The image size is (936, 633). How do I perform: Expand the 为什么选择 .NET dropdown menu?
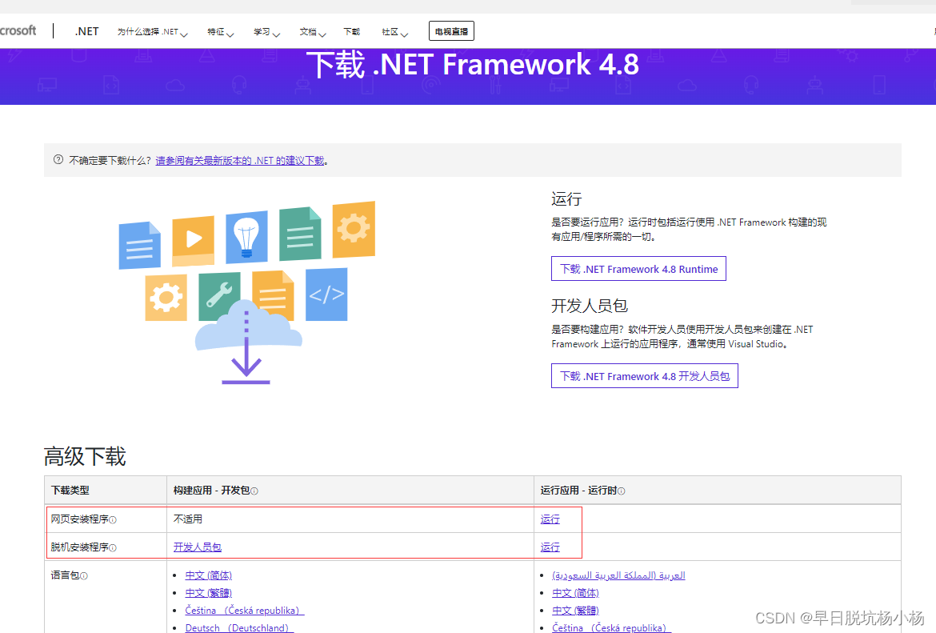coord(152,32)
